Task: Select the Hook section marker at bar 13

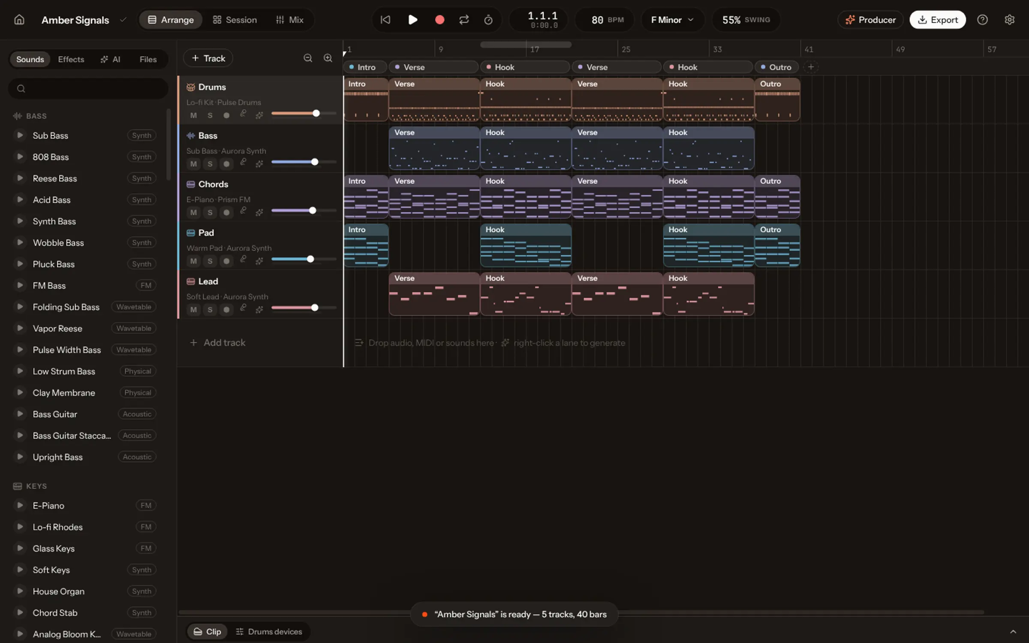Action: [525, 67]
